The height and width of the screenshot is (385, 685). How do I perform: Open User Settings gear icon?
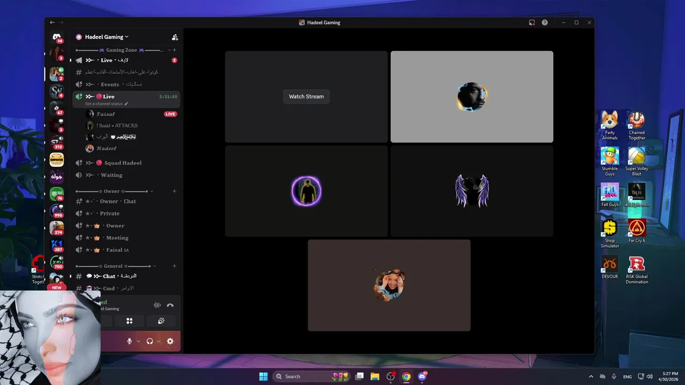pyautogui.click(x=170, y=341)
